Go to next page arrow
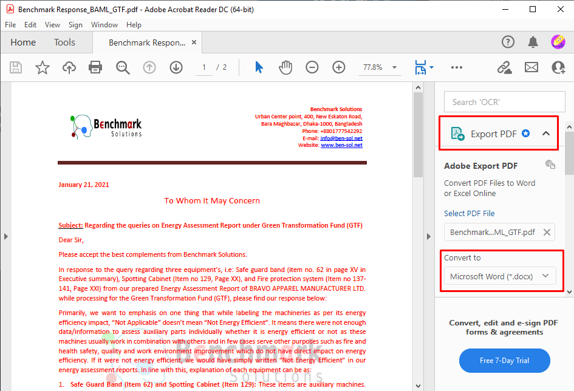Screen dimensions: 574x391 click(176, 67)
